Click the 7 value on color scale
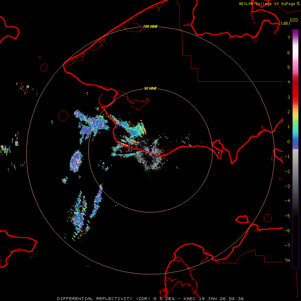This screenshot has height=301, width=301. [x=289, y=37]
